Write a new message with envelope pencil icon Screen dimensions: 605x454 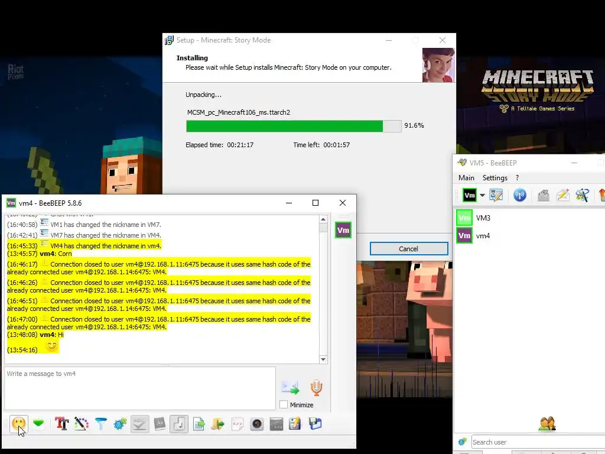(563, 195)
